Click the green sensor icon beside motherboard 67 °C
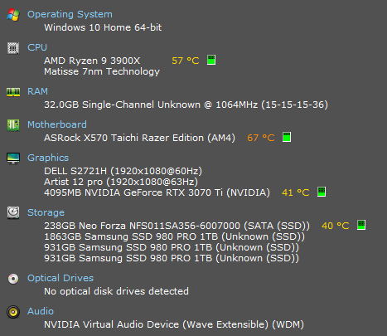Image resolution: width=387 pixels, height=336 pixels. coord(287,137)
